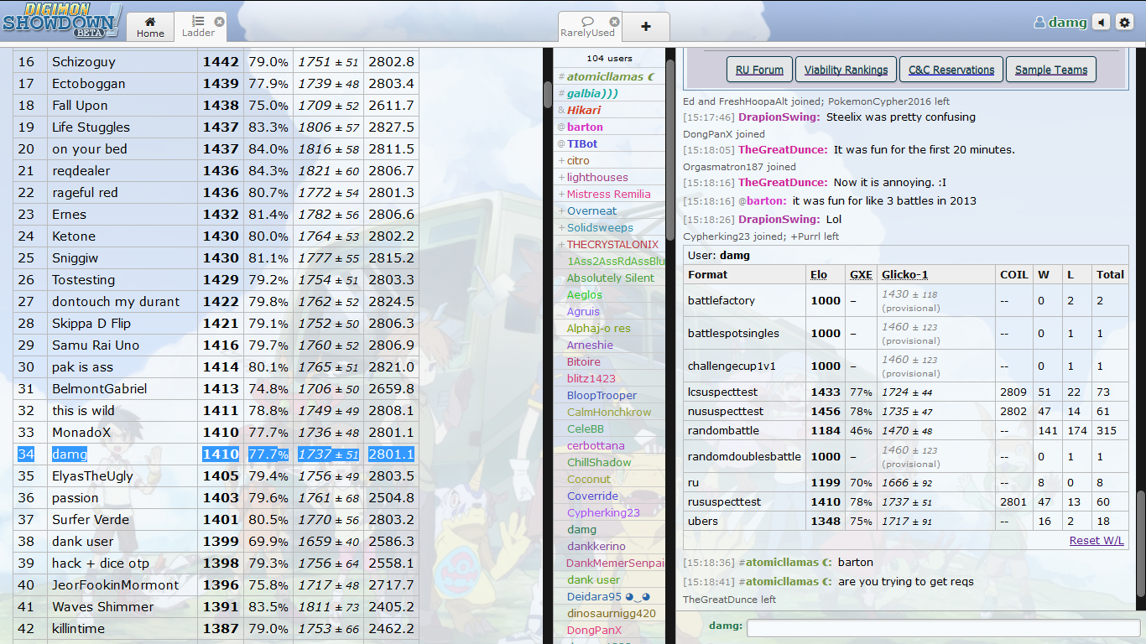Open the RarelyUsed chat room tab

[587, 27]
